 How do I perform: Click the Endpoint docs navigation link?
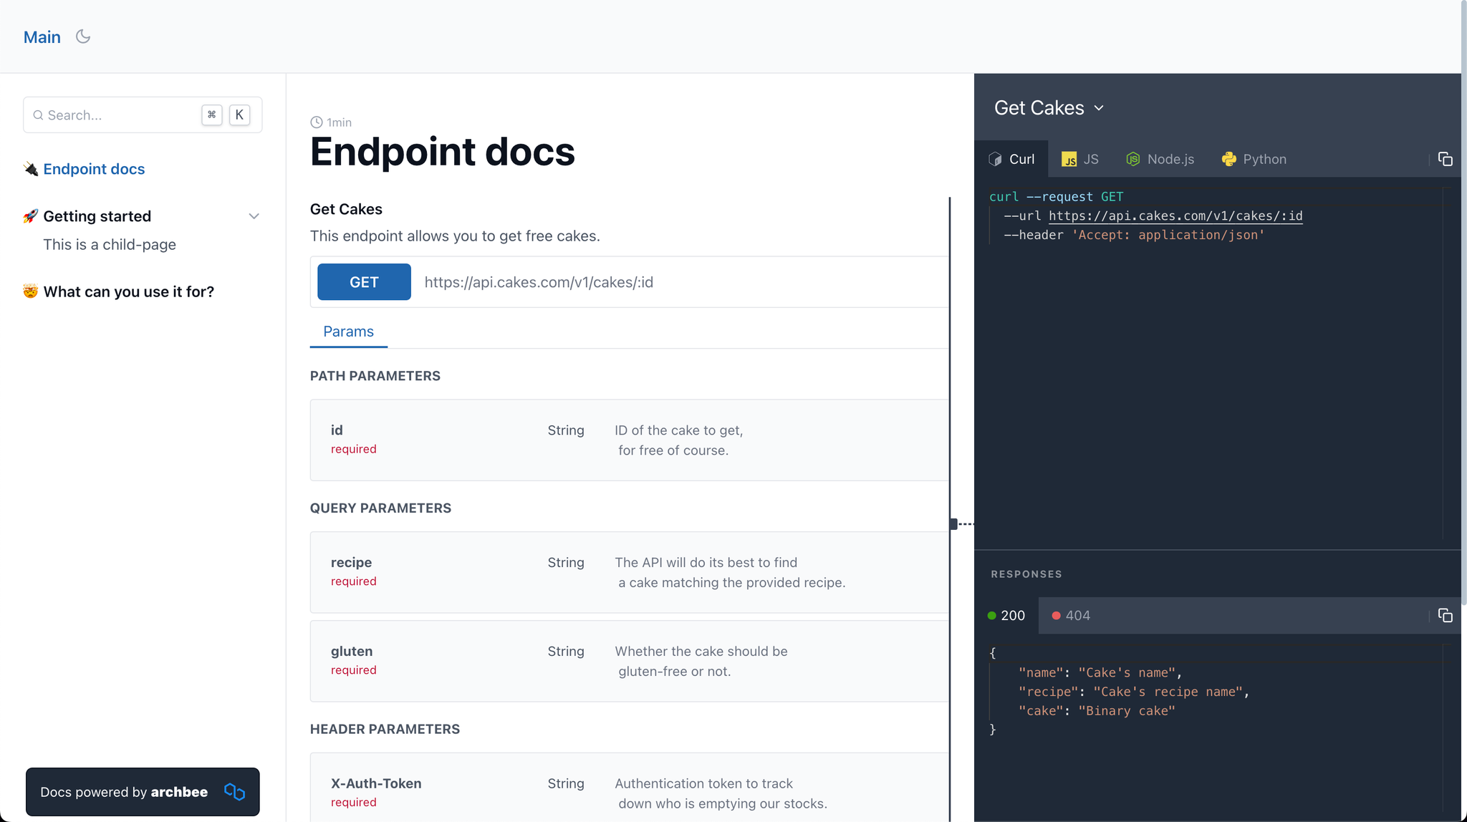pyautogui.click(x=94, y=168)
